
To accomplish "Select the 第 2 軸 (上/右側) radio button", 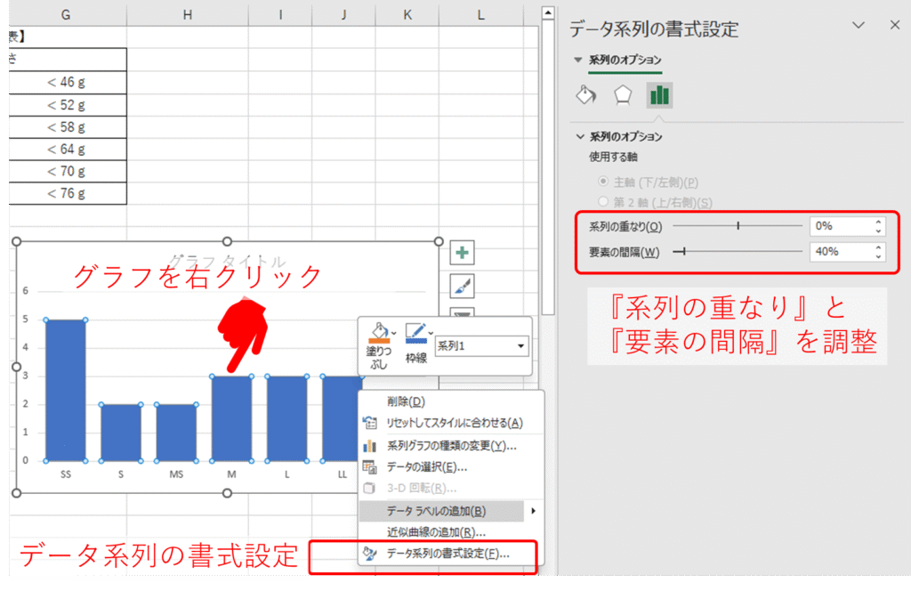I will [605, 203].
